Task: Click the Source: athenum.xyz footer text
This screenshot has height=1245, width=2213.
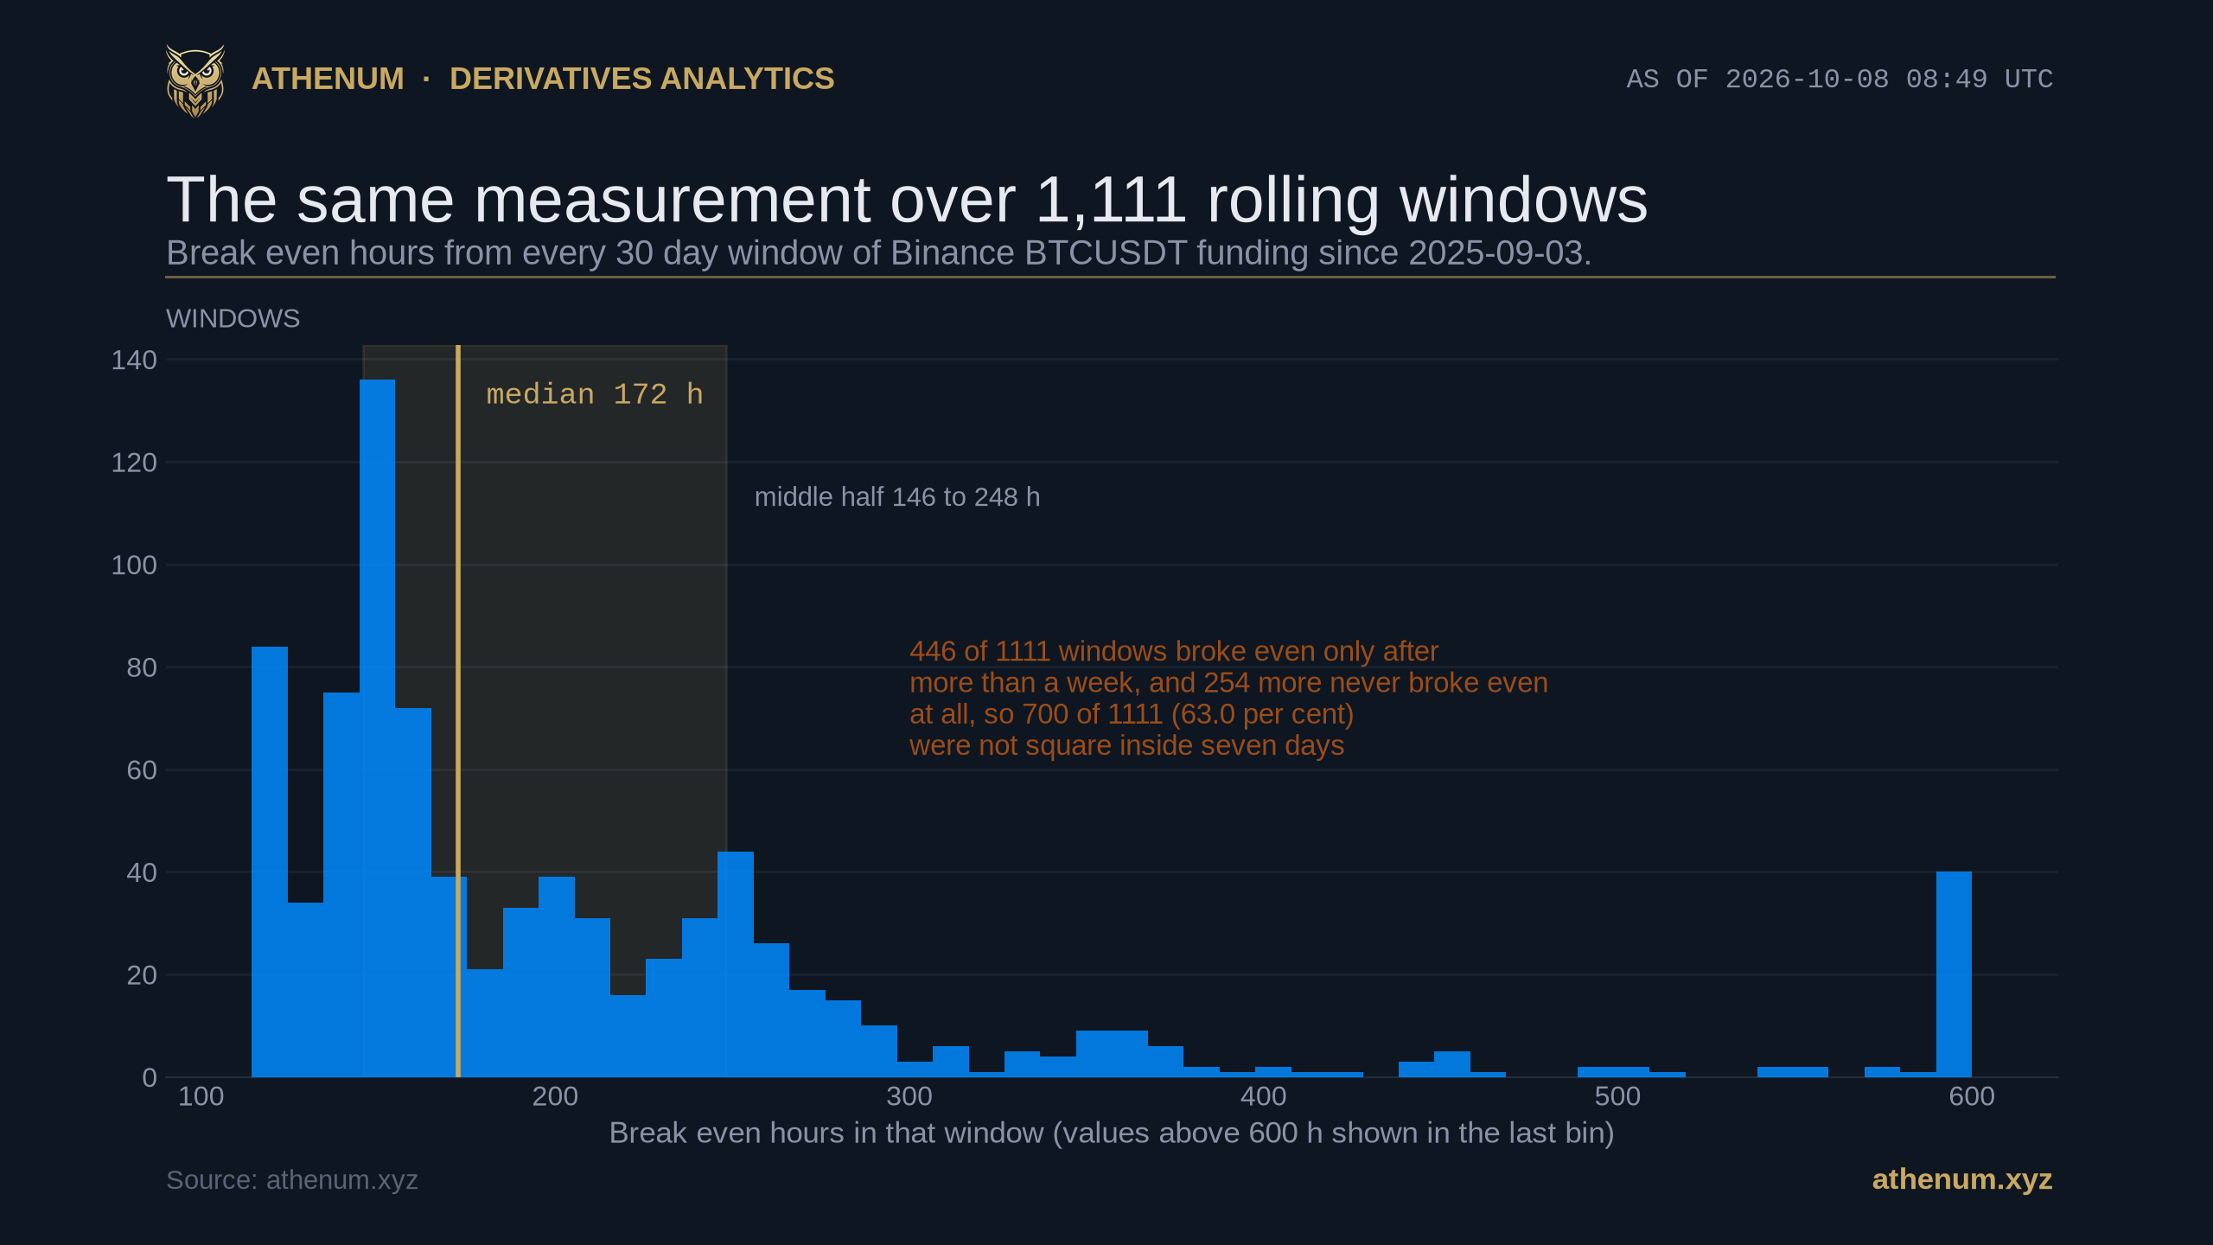Action: pyautogui.click(x=292, y=1180)
